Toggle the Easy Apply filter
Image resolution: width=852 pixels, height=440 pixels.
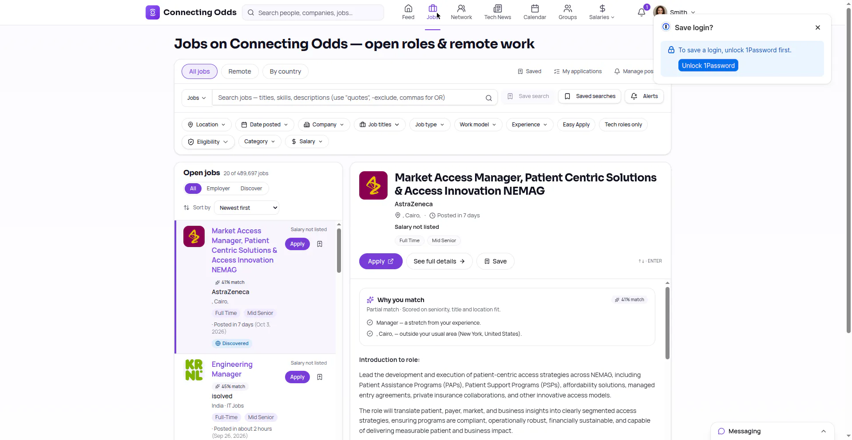pyautogui.click(x=576, y=125)
